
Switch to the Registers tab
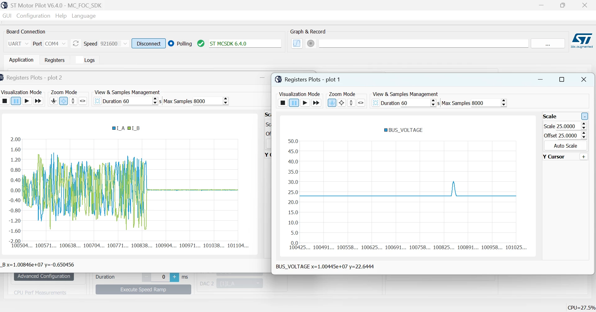point(55,60)
